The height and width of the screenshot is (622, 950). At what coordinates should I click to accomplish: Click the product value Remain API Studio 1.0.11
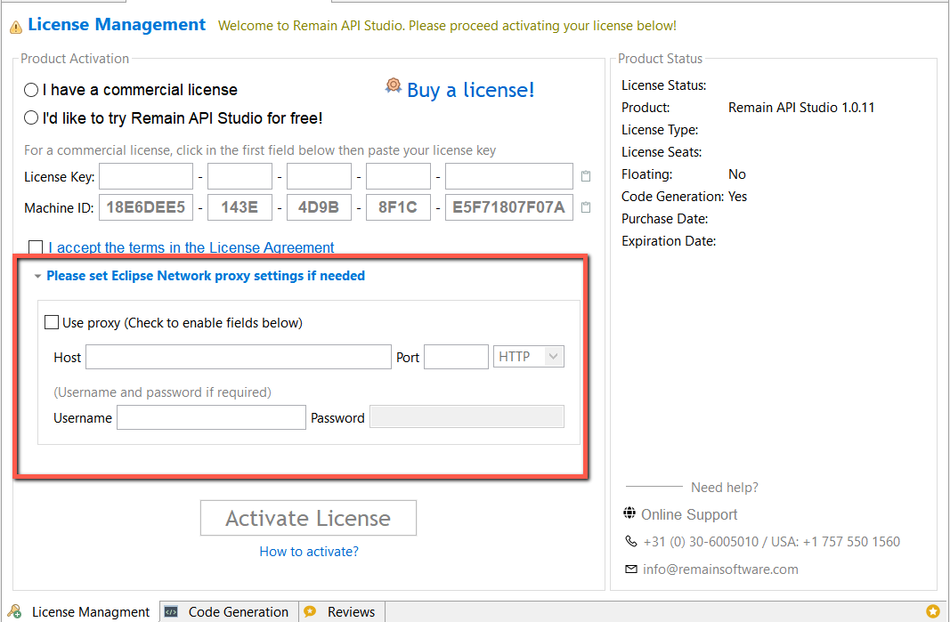[x=801, y=108]
